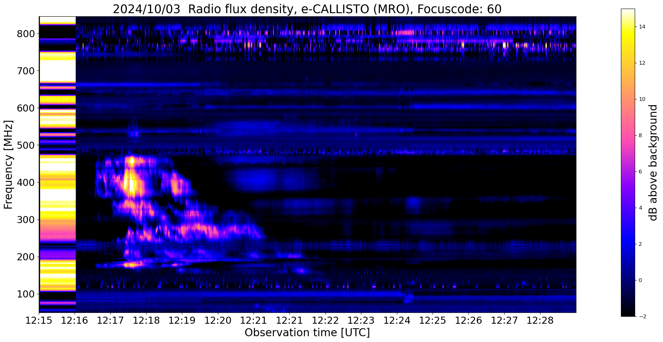Image resolution: width=663 pixels, height=342 pixels.
Task: Click the 100 frequency tick label
Action: (26, 294)
